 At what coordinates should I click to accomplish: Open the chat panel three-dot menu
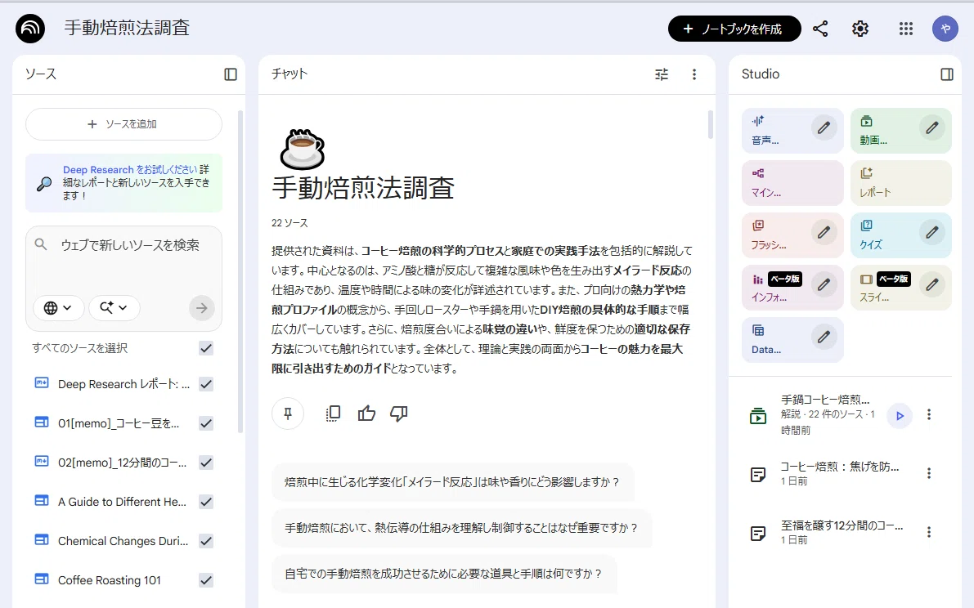(x=693, y=74)
